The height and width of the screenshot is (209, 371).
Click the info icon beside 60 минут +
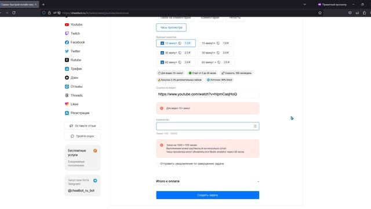219,62
